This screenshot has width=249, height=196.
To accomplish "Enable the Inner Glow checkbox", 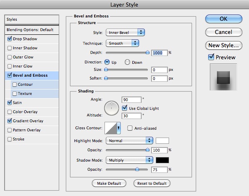I will tap(10, 66).
